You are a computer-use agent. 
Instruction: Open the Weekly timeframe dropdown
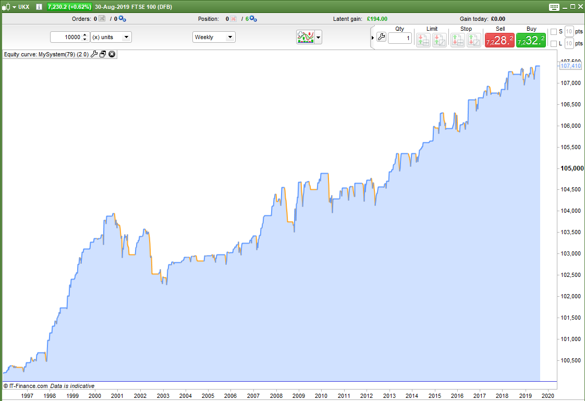click(x=214, y=37)
